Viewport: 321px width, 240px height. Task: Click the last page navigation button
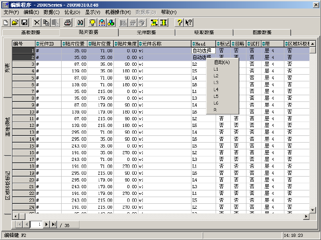54,224
